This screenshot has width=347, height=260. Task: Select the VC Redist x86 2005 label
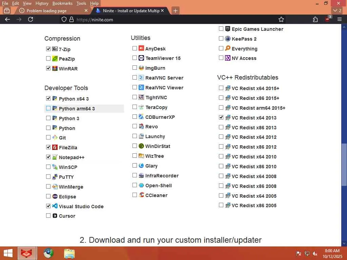pos(254,205)
